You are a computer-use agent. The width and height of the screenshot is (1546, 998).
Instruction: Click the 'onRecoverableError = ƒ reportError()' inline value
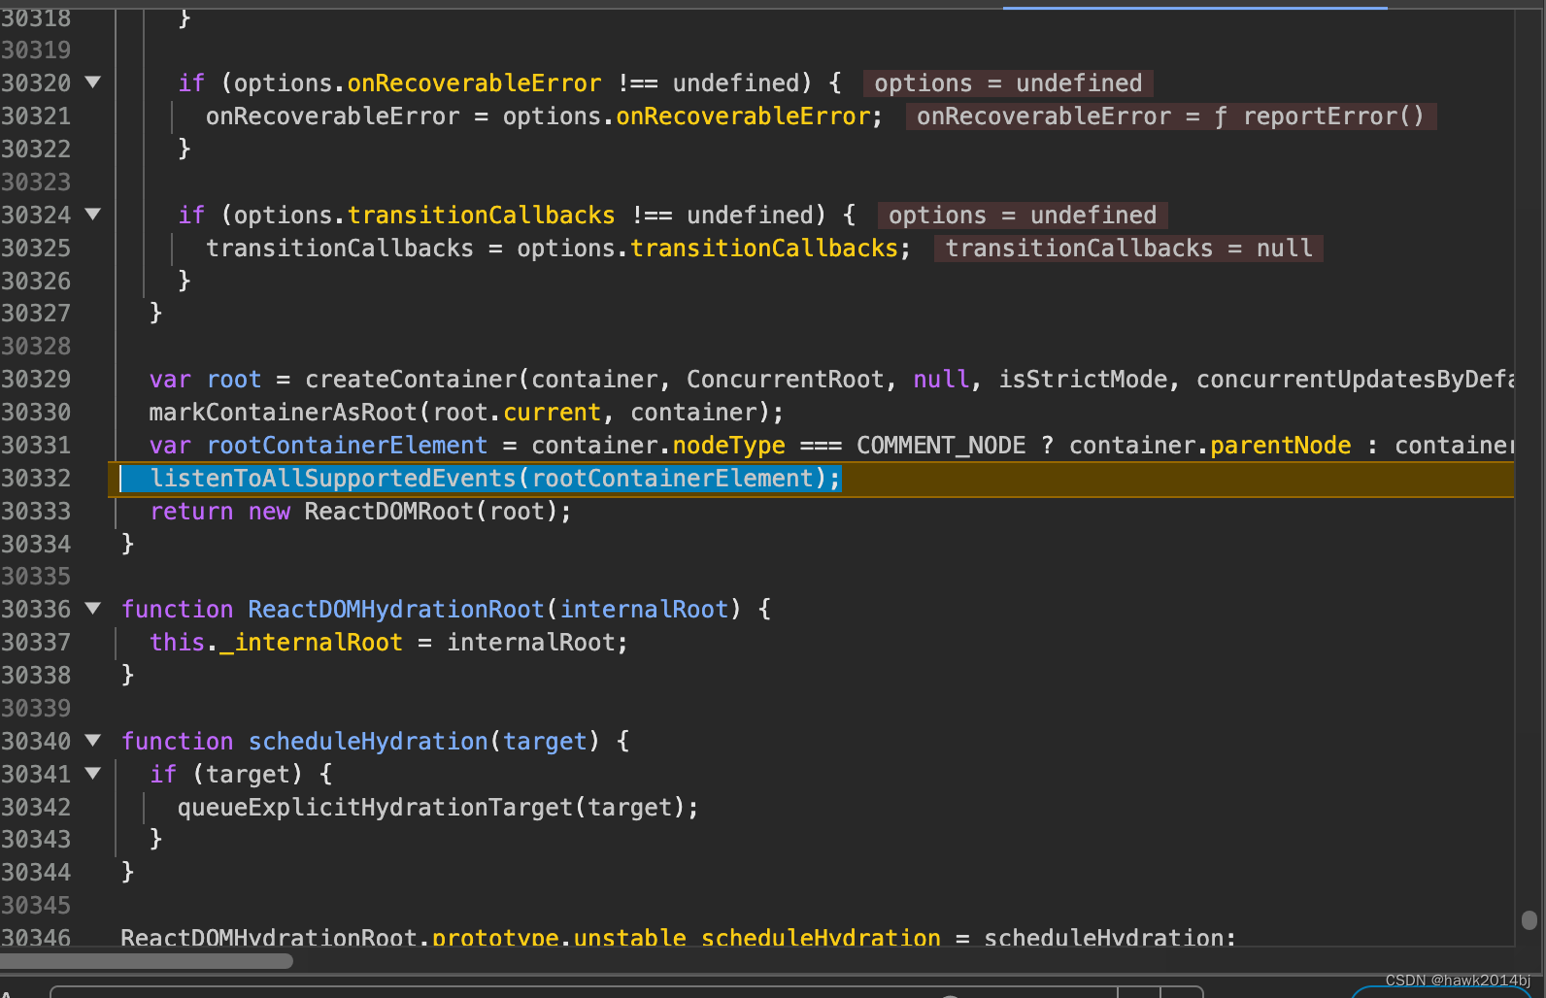tap(1170, 116)
